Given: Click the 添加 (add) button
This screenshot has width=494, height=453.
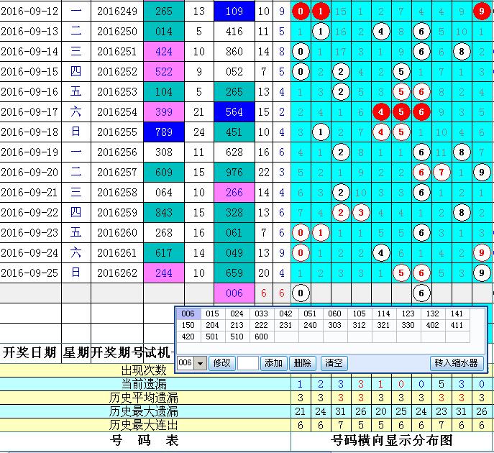Looking at the screenshot, I should [273, 363].
